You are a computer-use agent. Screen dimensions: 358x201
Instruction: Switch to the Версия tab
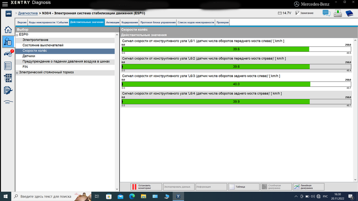22,22
